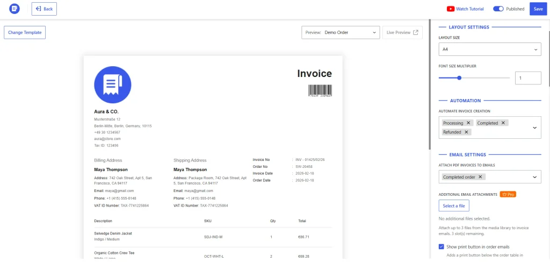Expand the Attach PDF Invoices dropdown arrow
550x262 pixels.
tap(534, 177)
